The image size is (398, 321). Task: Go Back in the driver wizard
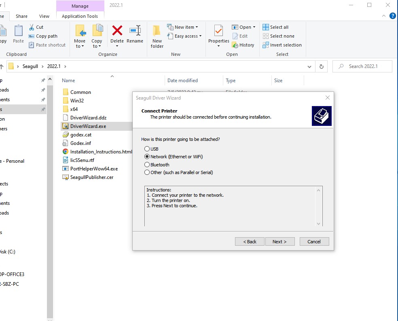pyautogui.click(x=250, y=242)
